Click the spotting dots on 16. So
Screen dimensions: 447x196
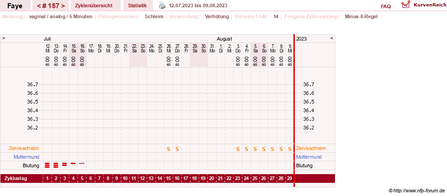pos(82,164)
